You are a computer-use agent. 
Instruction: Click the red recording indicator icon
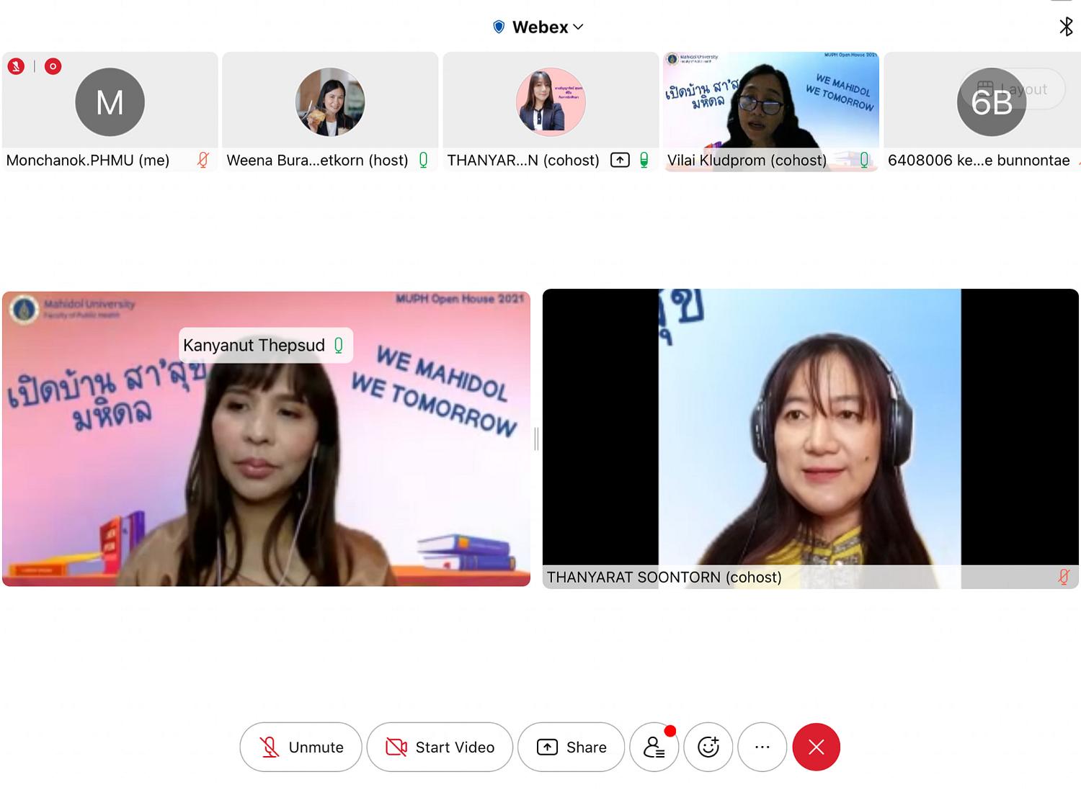[53, 66]
